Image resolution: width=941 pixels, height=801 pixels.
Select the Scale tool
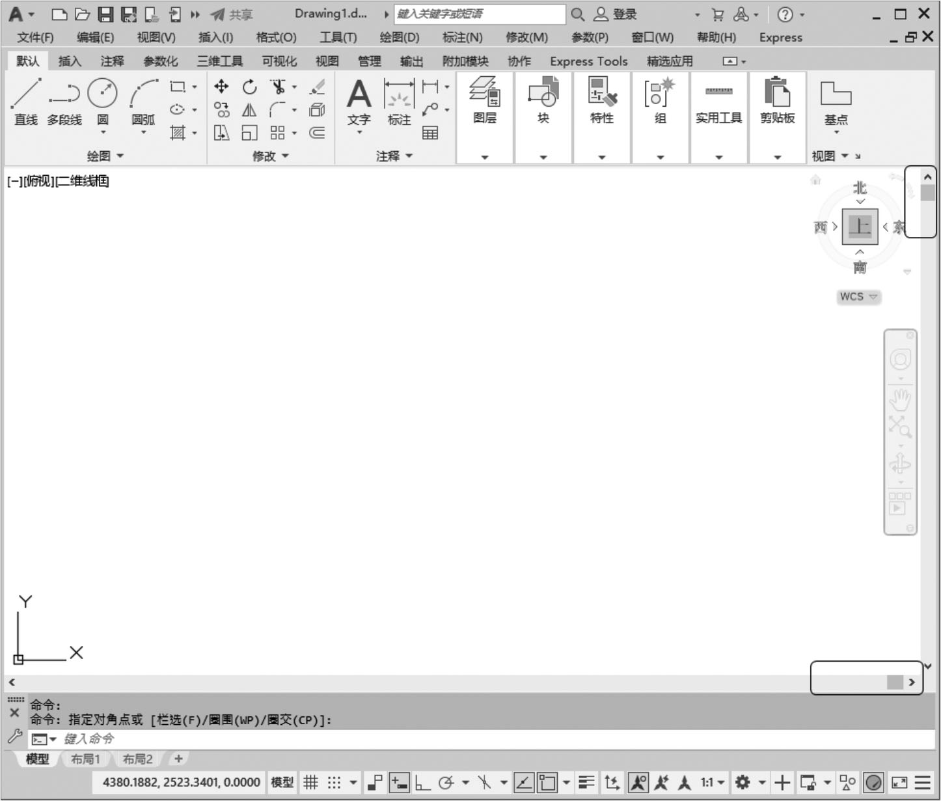(250, 133)
